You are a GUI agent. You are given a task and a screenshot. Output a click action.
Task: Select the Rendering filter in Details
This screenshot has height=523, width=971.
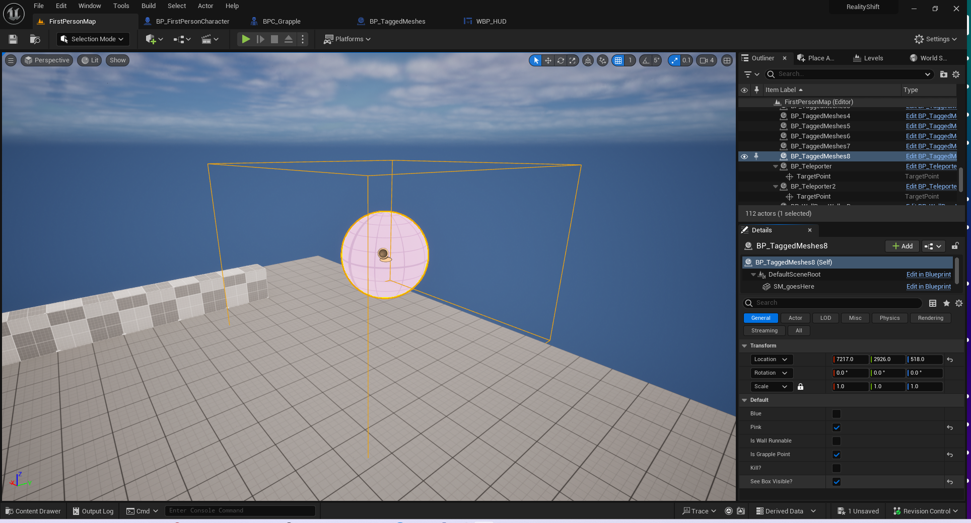pyautogui.click(x=930, y=318)
